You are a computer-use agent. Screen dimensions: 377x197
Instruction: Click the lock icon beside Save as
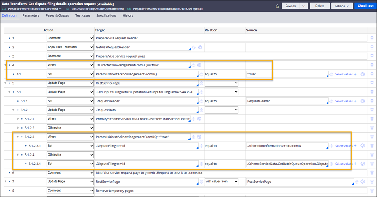tap(277, 6)
